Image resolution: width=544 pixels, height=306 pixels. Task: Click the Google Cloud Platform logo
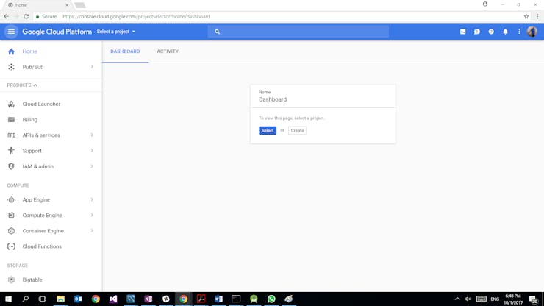pos(57,32)
